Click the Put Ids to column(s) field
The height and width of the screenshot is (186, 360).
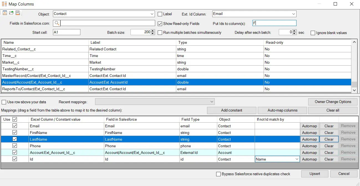(x=274, y=23)
